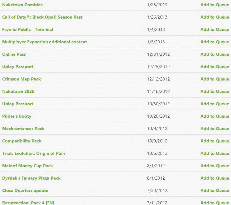
Task: Open the Nuketown 2025 link
Action: (18, 91)
